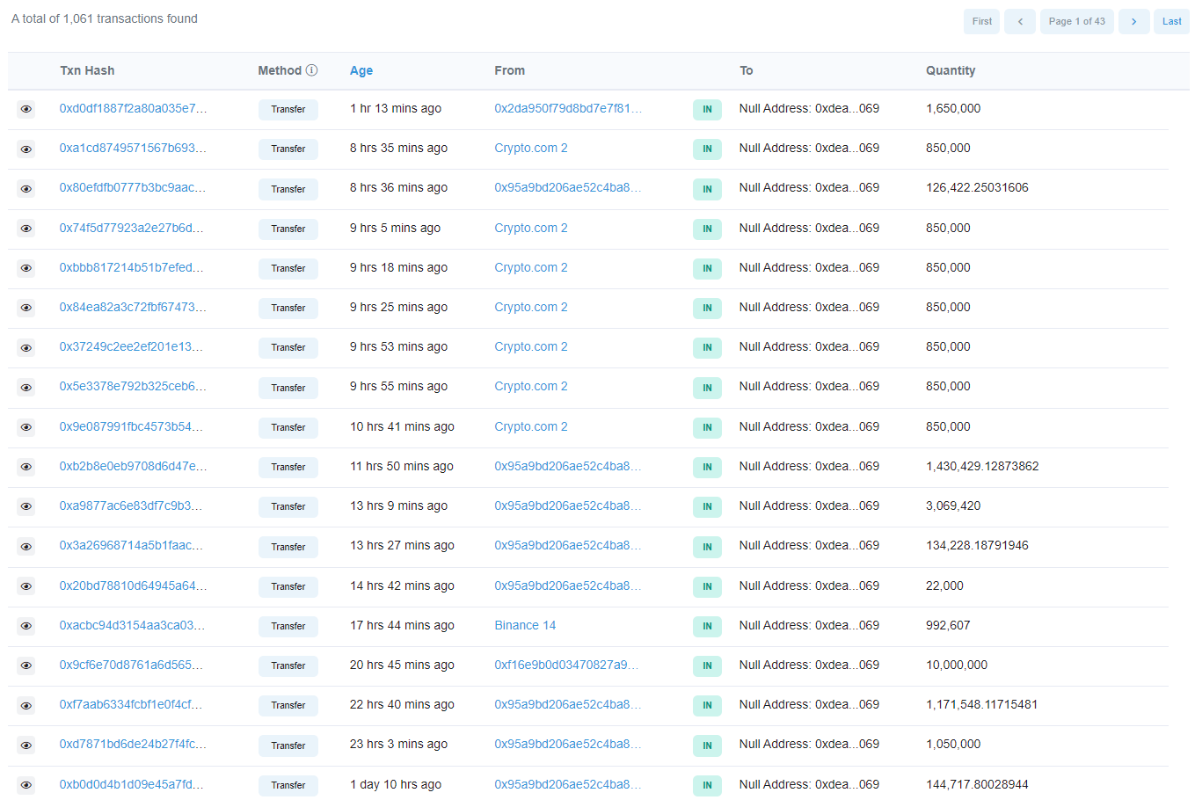This screenshot has height=800, width=1195.
Task: Click age text 13 hrs 27 mins ago
Action: coord(402,545)
